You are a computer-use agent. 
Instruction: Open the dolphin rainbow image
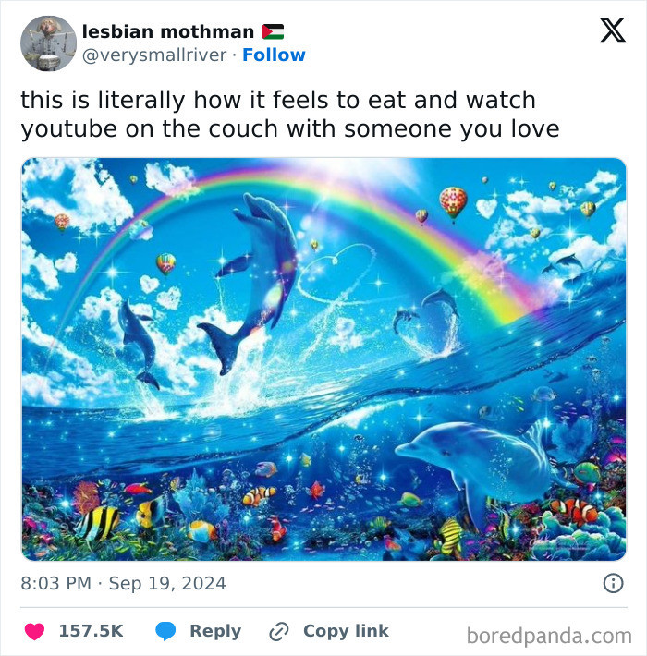tap(323, 359)
